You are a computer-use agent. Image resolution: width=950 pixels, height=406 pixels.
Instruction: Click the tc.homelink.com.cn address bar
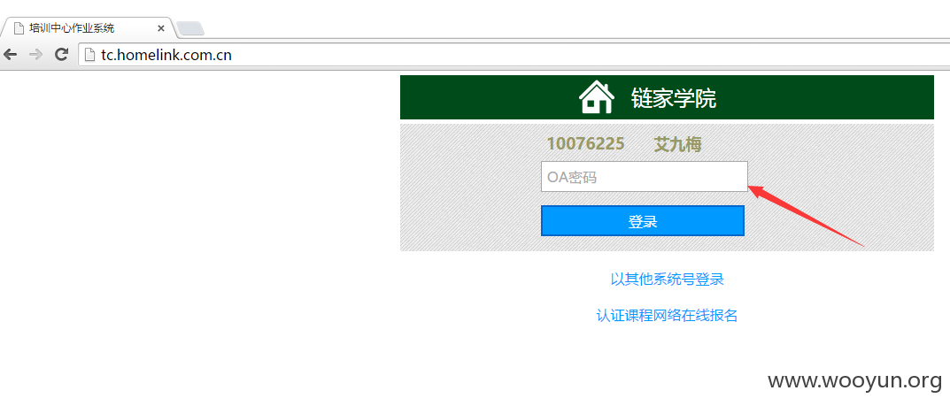tap(514, 56)
